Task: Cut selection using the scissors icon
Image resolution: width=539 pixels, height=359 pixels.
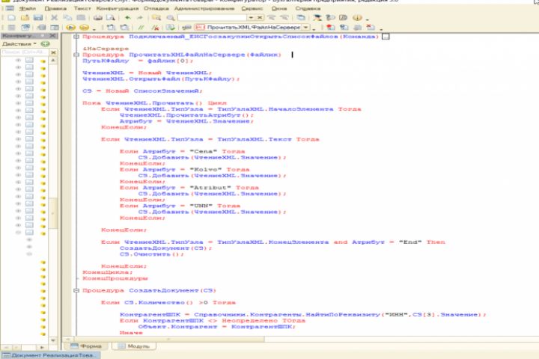Action: [x=55, y=17]
